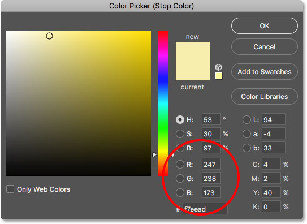The image size is (307, 224).
Task: Click the web-safe color cube warning icon
Action: [x=218, y=67]
